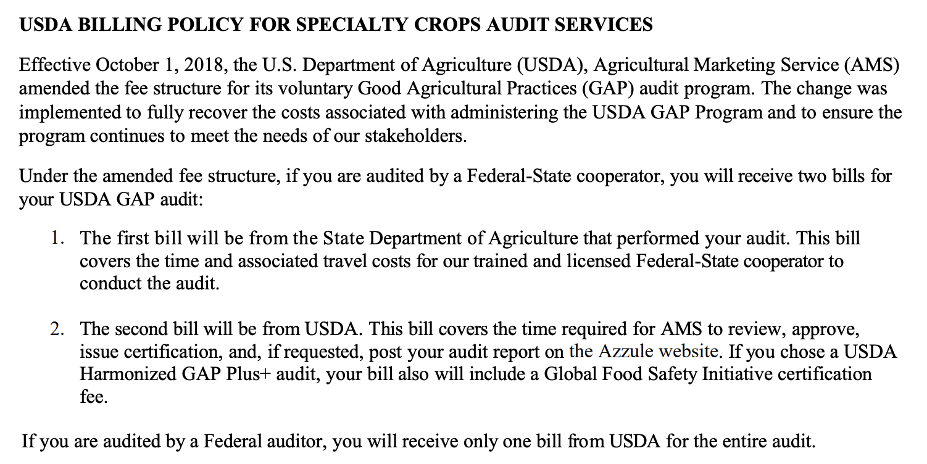This screenshot has width=927, height=464.
Task: Click the list number 2 marker
Action: coord(58,329)
